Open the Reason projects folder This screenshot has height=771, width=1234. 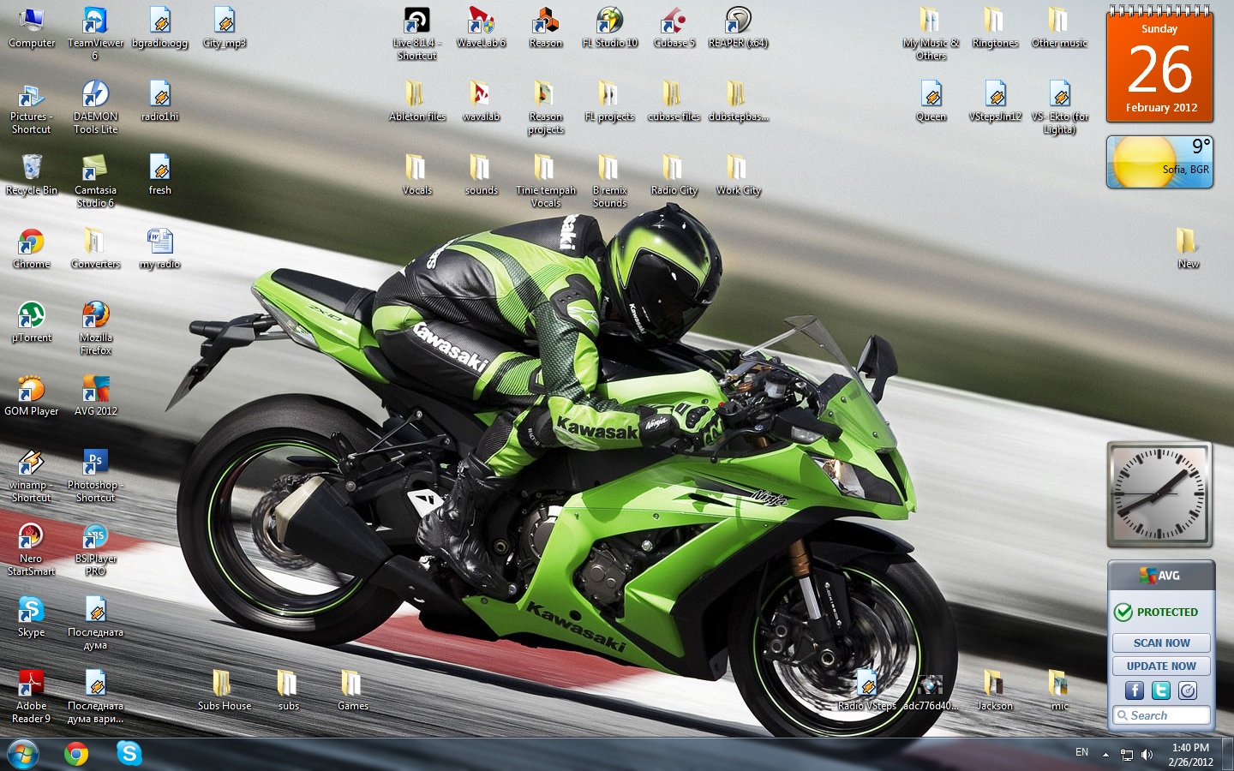pos(546,107)
